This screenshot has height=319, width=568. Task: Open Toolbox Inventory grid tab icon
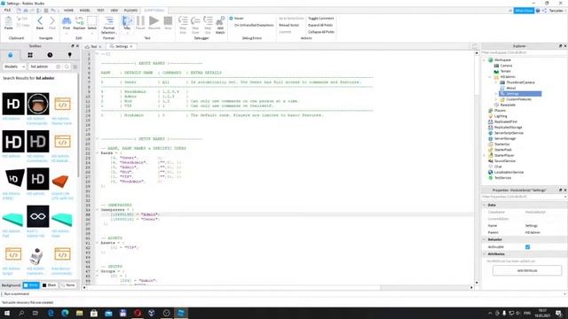pyautogui.click(x=30, y=55)
